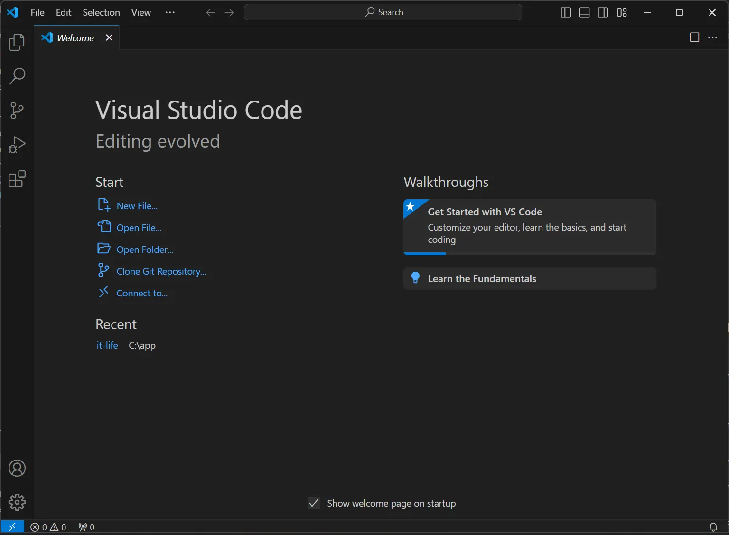The height and width of the screenshot is (535, 729).
Task: Click Clone Git Repository... link
Action: [161, 271]
